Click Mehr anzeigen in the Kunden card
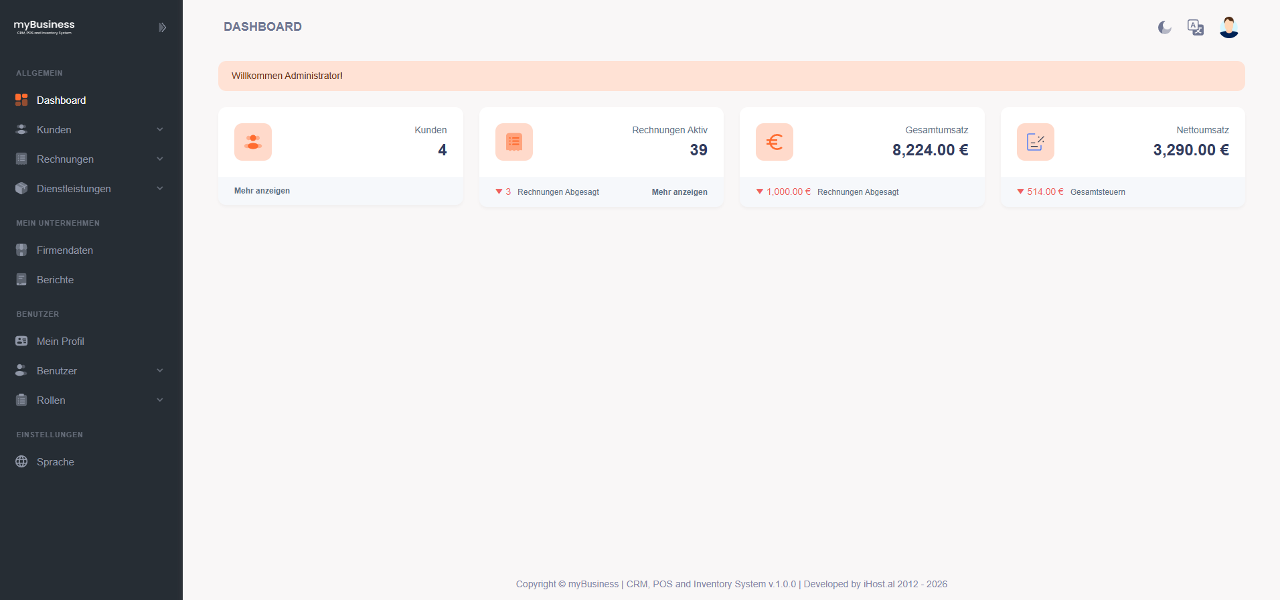This screenshot has width=1280, height=600. coord(262,191)
